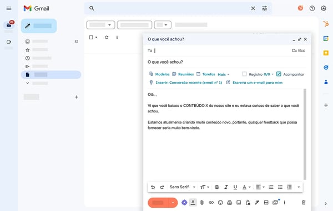Image resolution: width=333 pixels, height=211 pixels.
Task: Open the Gmail main menu hamburger icon
Action: [x=9, y=8]
